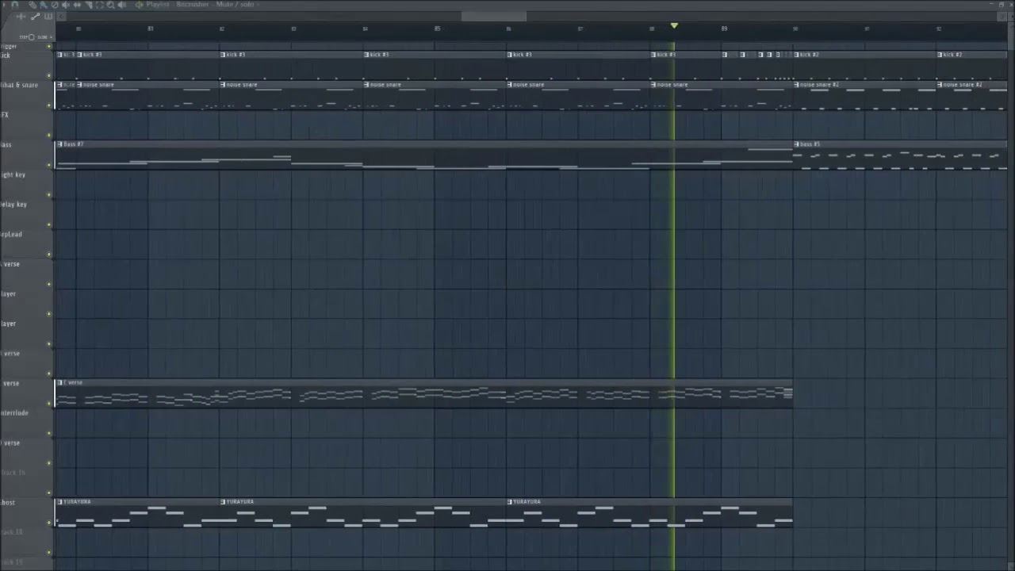Open the bass #5 clip menu icon

tap(798, 144)
